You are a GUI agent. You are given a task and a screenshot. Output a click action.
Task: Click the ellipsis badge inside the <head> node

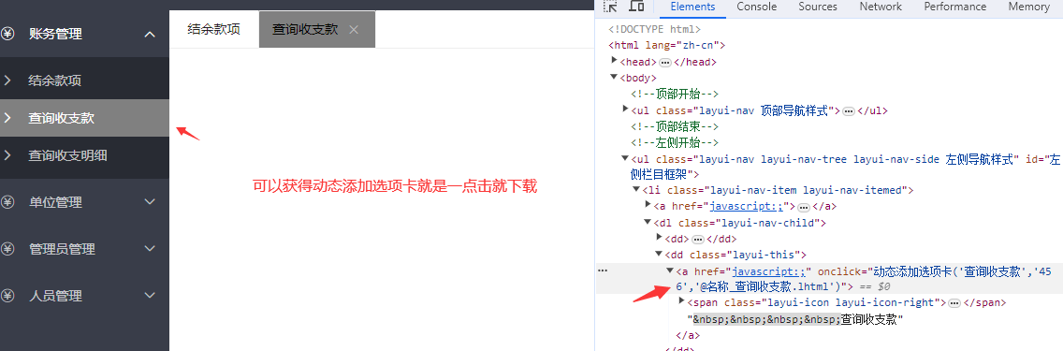coord(665,63)
